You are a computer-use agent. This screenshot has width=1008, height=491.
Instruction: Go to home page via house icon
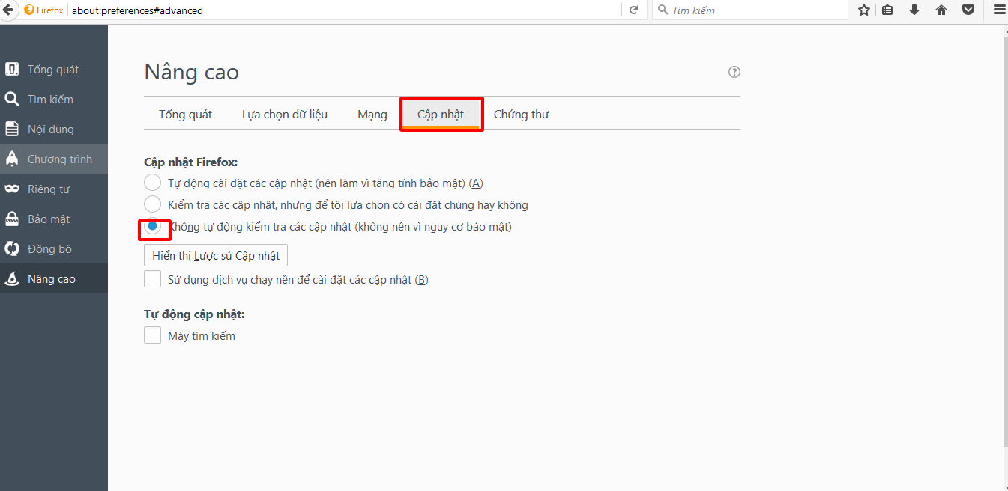[x=941, y=10]
